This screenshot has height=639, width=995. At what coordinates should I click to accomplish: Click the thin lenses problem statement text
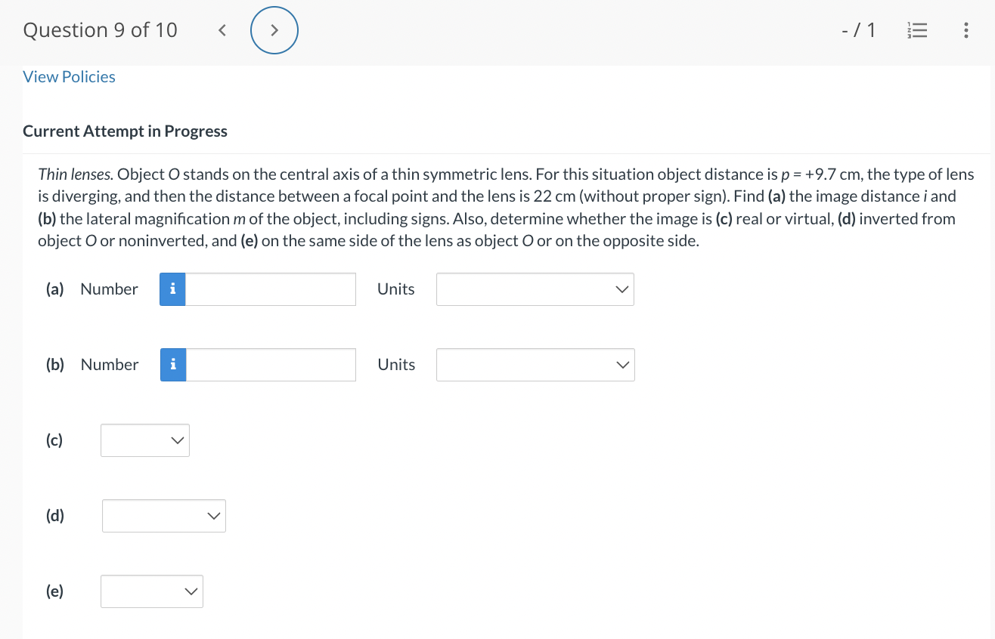point(505,208)
